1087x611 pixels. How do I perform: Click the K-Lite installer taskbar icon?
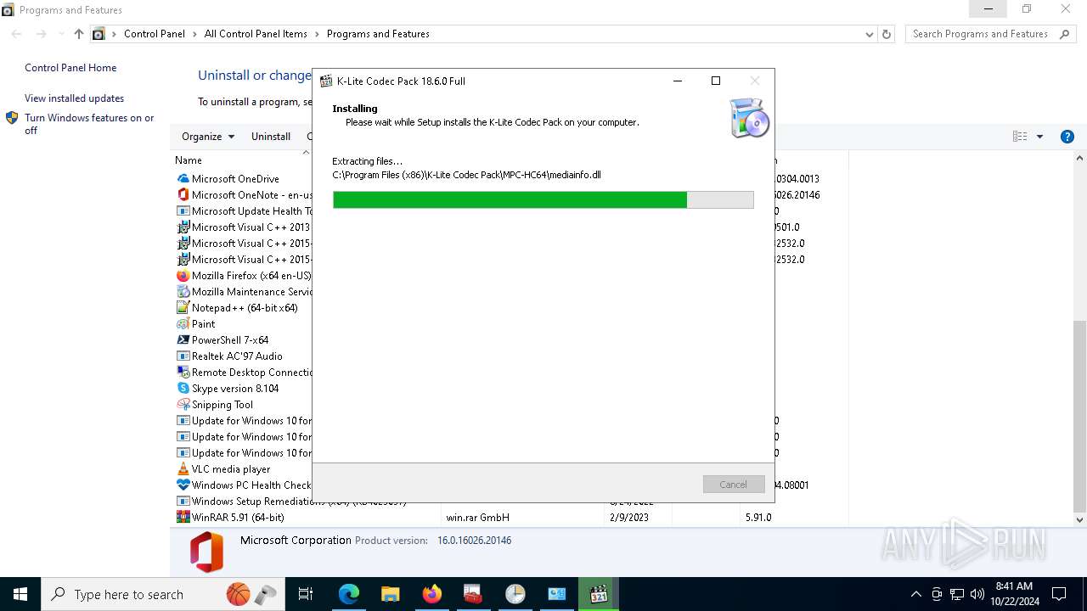click(599, 594)
